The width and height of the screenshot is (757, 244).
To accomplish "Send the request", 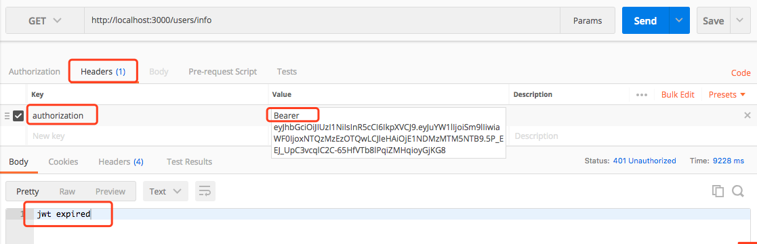I will pyautogui.click(x=645, y=21).
